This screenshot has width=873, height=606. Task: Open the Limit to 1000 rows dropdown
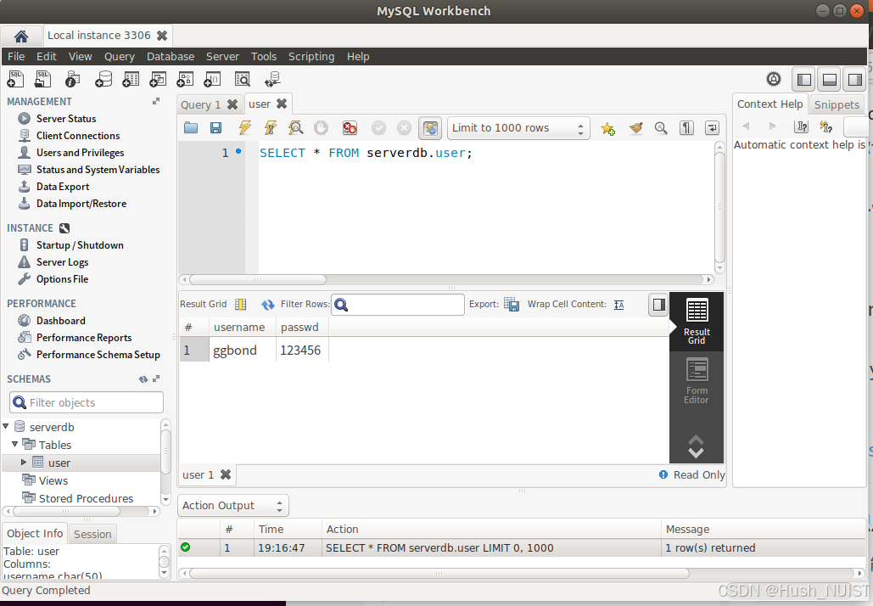518,128
